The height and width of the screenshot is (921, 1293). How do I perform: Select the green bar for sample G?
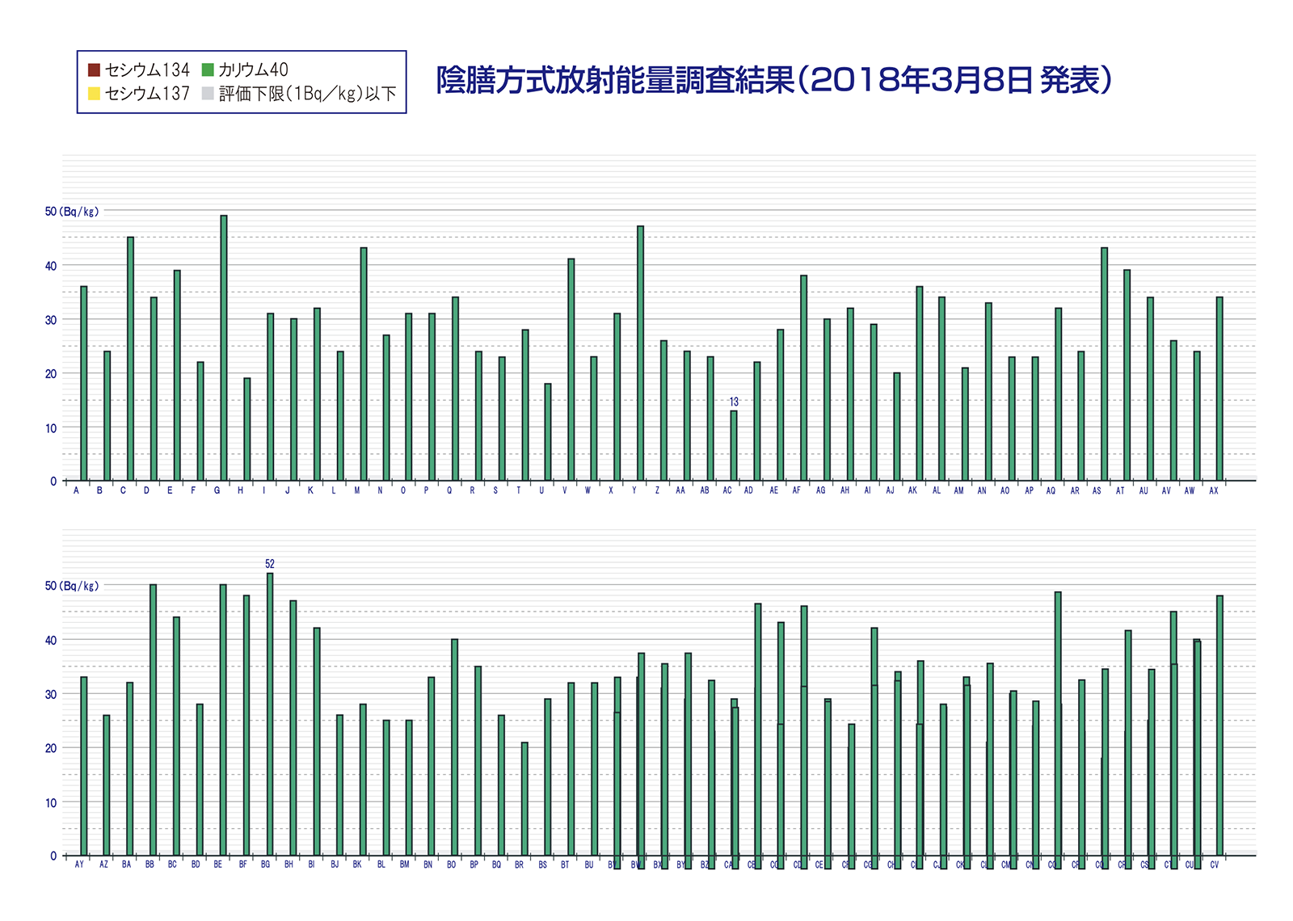pos(224,348)
